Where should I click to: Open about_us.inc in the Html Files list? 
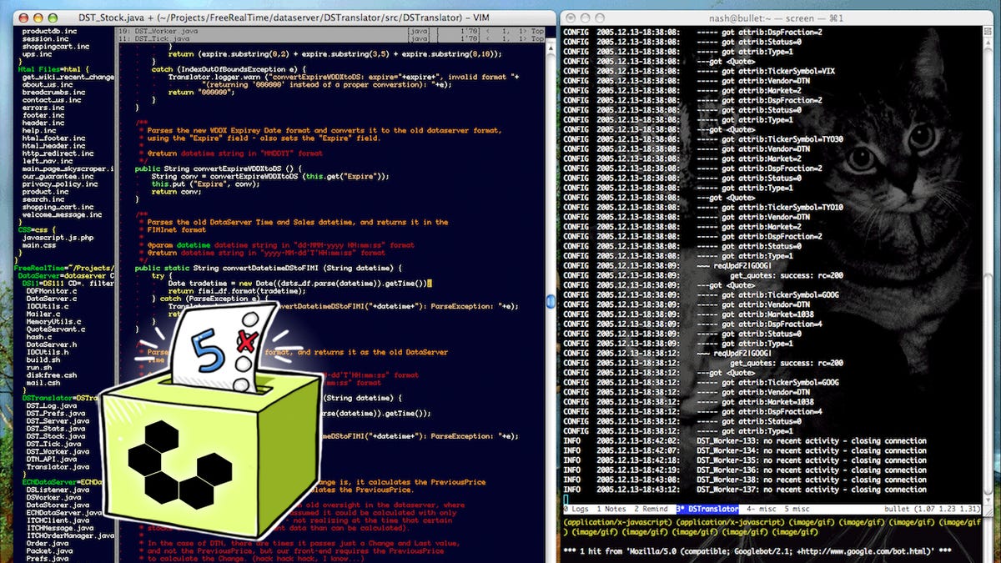tap(49, 84)
